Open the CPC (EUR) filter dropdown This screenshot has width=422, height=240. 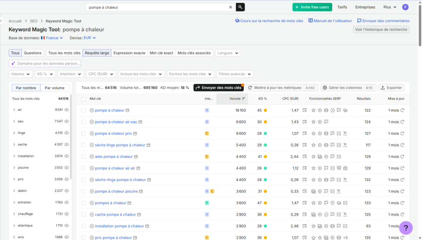[101, 74]
